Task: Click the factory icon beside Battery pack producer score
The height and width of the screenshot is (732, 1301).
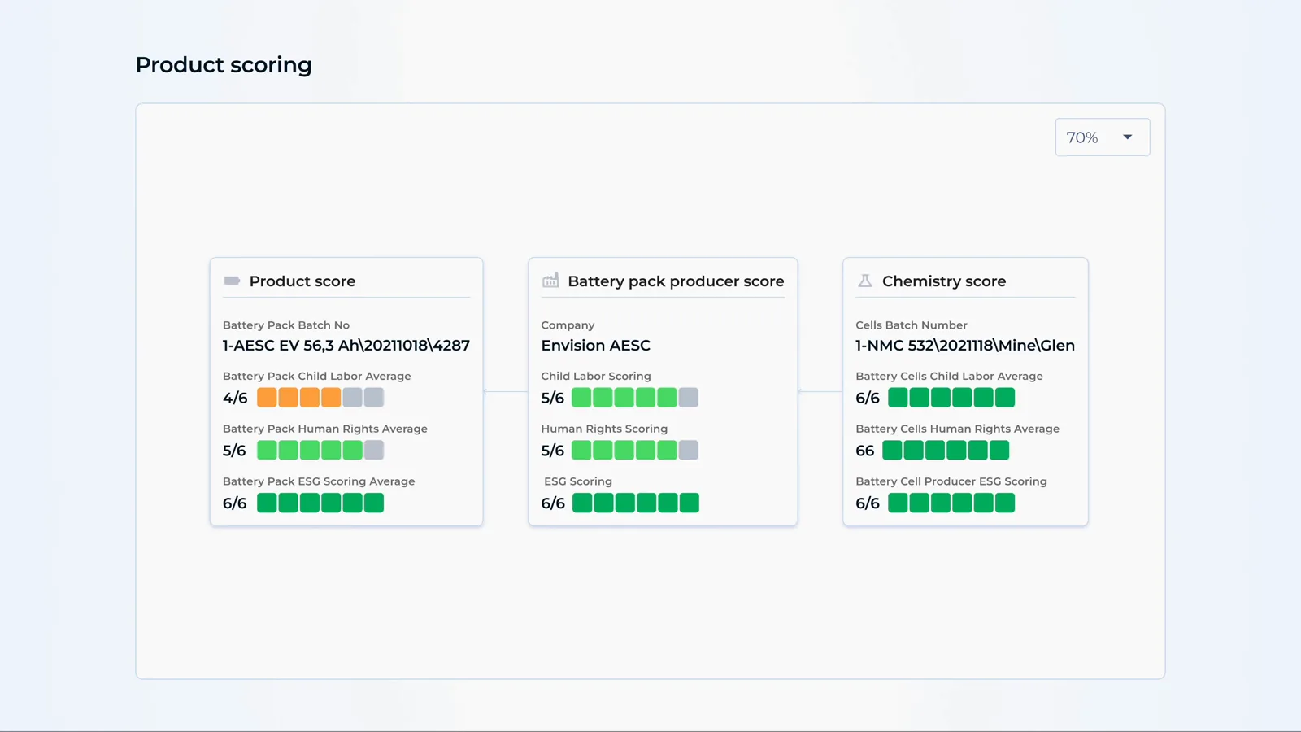Action: pyautogui.click(x=550, y=281)
